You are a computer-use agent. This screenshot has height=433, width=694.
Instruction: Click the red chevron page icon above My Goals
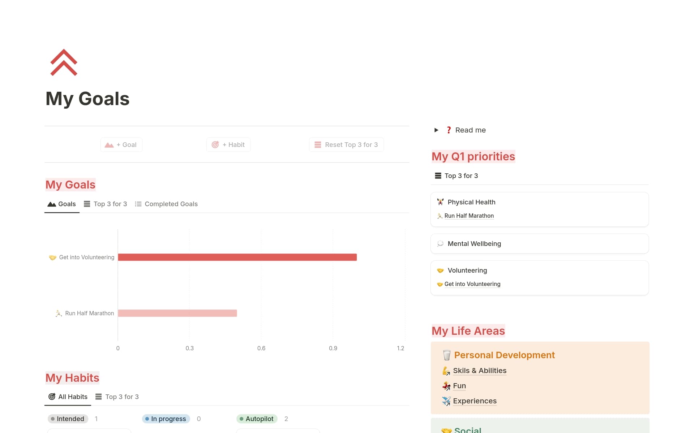tap(64, 63)
